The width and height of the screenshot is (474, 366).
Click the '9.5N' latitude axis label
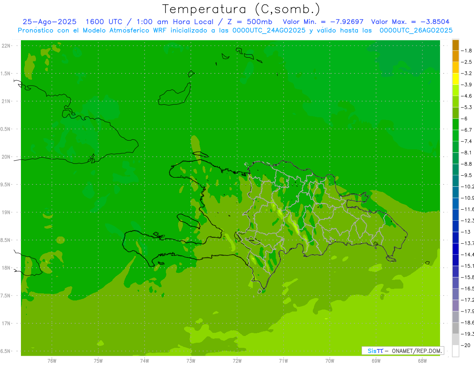click(6, 184)
